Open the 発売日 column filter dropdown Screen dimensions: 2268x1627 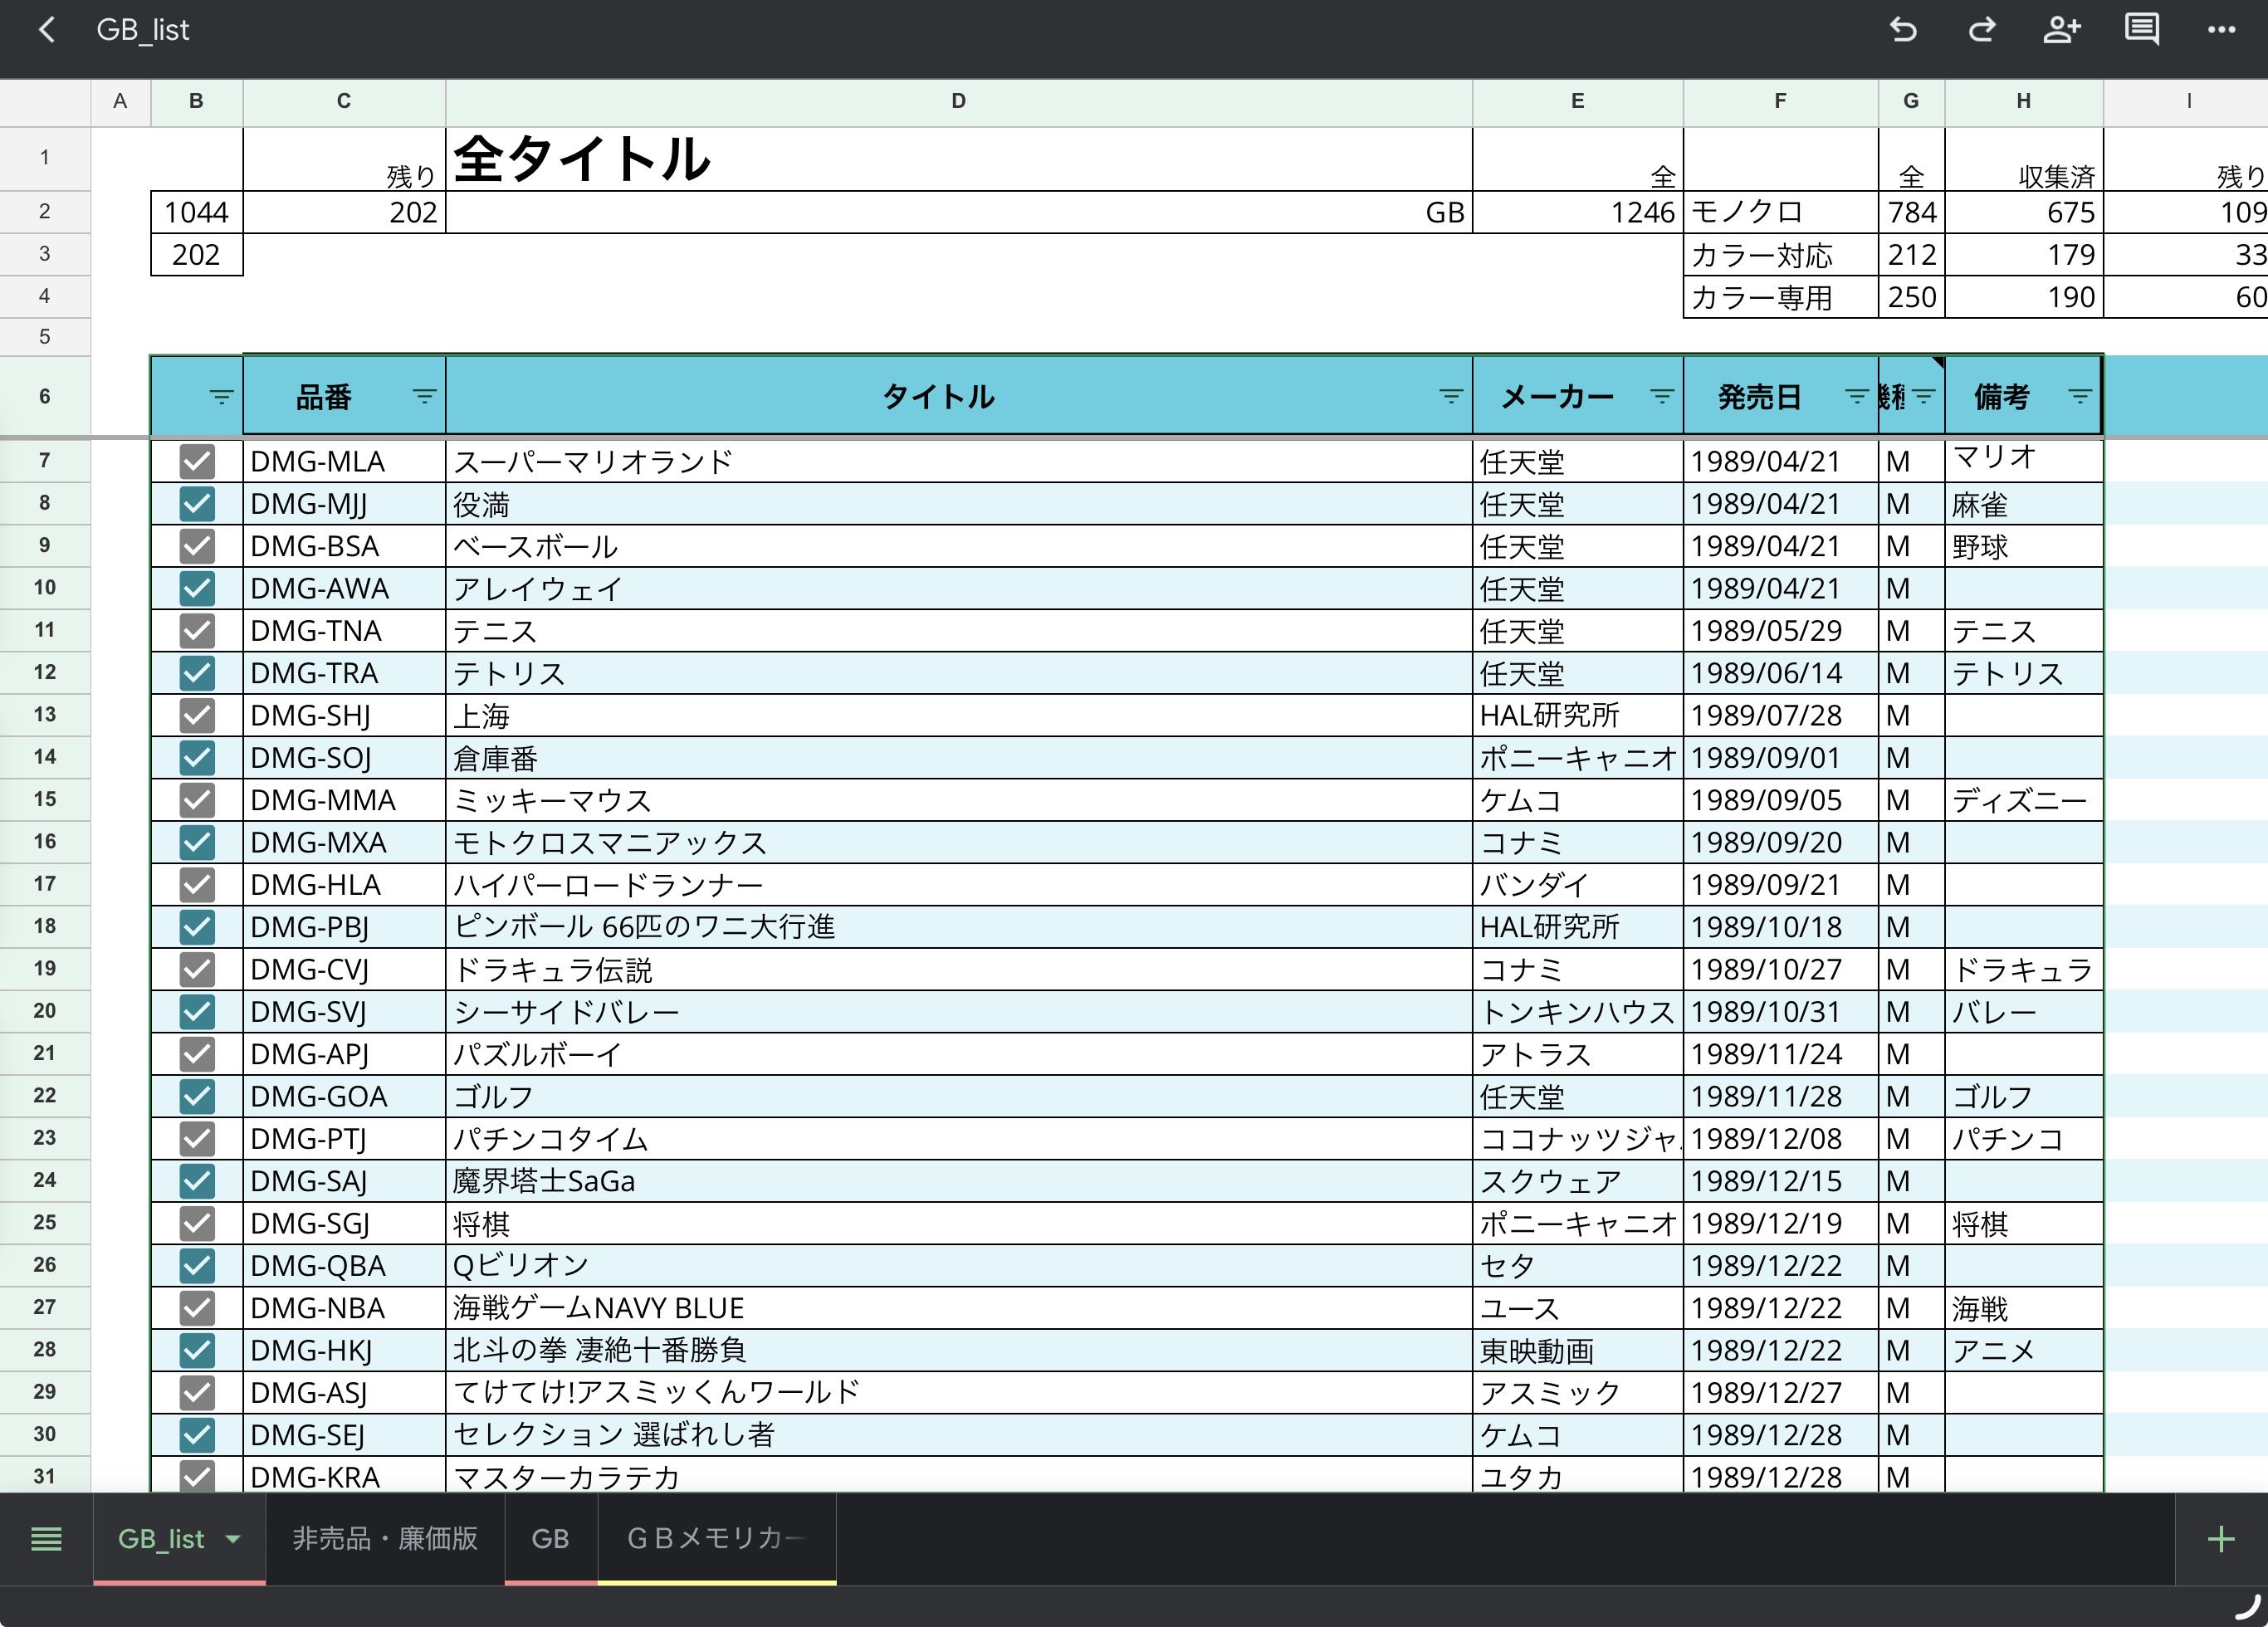coord(1856,397)
